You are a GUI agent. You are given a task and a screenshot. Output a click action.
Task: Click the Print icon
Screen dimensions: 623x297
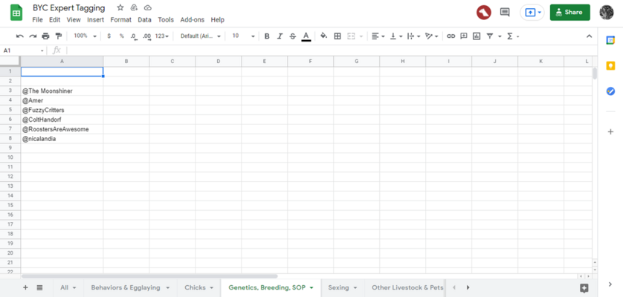tap(45, 36)
